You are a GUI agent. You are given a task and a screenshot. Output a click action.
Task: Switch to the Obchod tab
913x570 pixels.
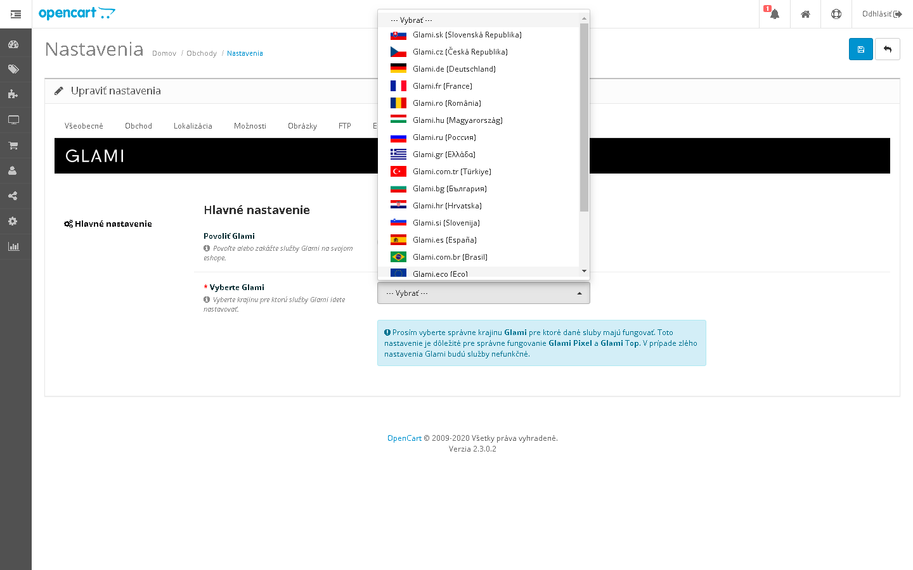(x=138, y=126)
